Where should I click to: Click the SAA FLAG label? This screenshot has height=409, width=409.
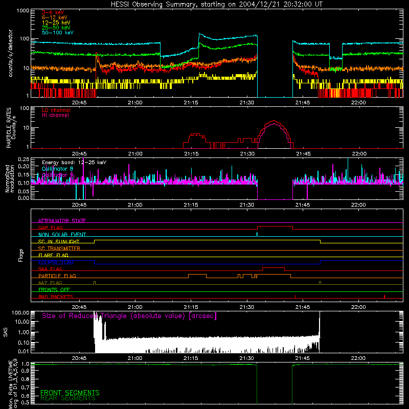[x=50, y=269]
